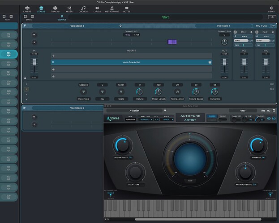Open the Input Type dropdown arrow
Image resolution: width=279 pixels, height=223 pixels.
click(x=84, y=91)
